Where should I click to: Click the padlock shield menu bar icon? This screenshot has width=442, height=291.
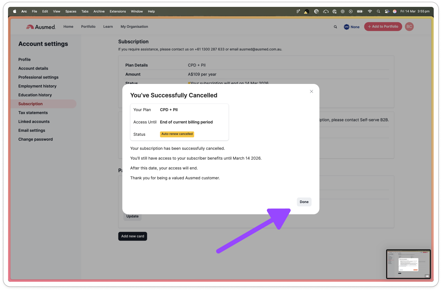coord(334,11)
